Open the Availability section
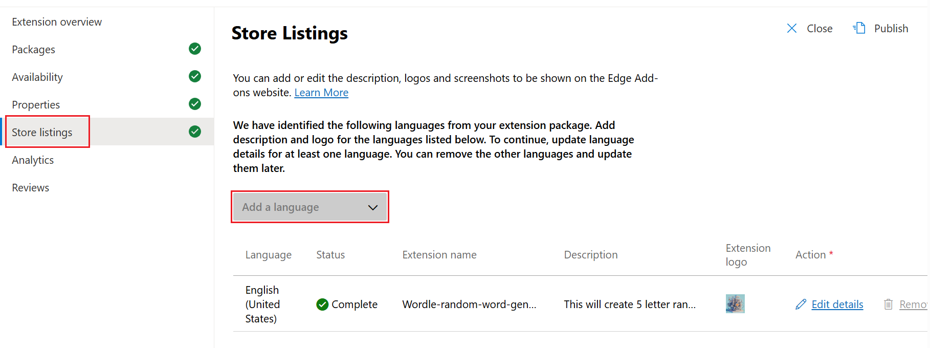 37,77
